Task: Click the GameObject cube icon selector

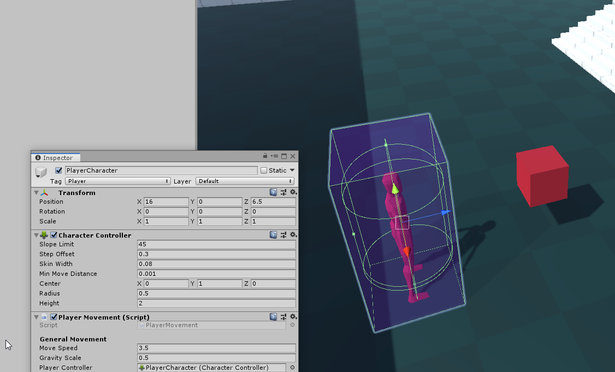Action: (x=41, y=172)
